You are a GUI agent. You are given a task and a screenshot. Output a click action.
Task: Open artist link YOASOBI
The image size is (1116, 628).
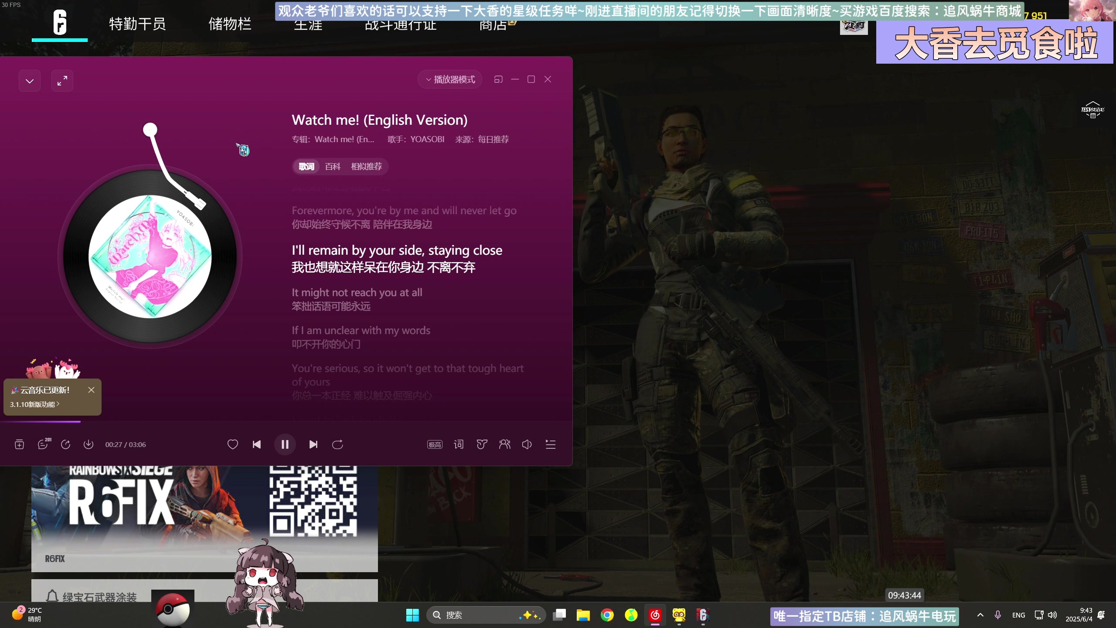point(427,139)
